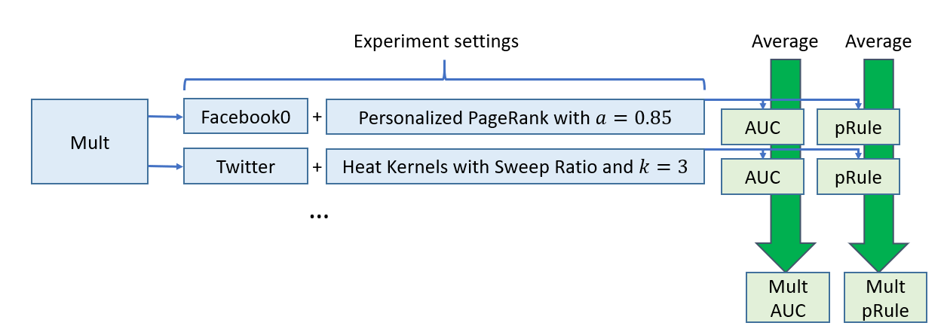Select the Mult AUC result box
This screenshot has height=332, width=944.
click(788, 298)
